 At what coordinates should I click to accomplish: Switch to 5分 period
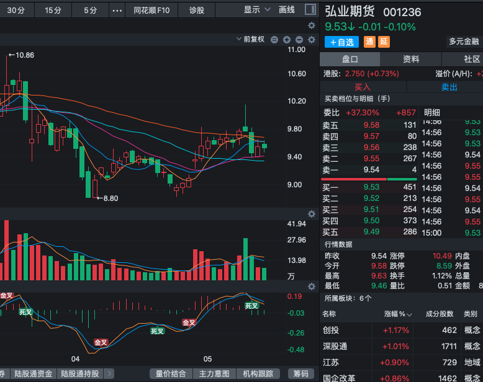click(90, 11)
